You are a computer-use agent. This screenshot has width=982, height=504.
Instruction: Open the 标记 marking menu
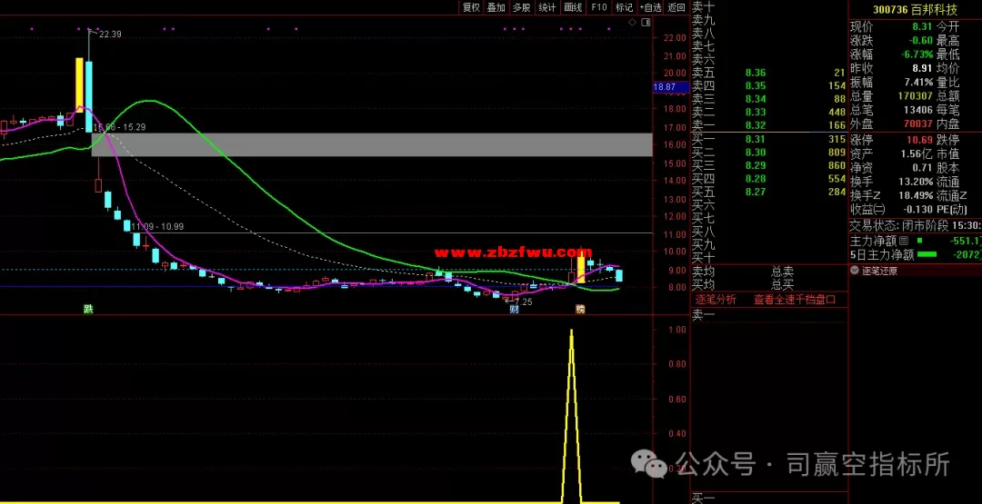[x=624, y=7]
